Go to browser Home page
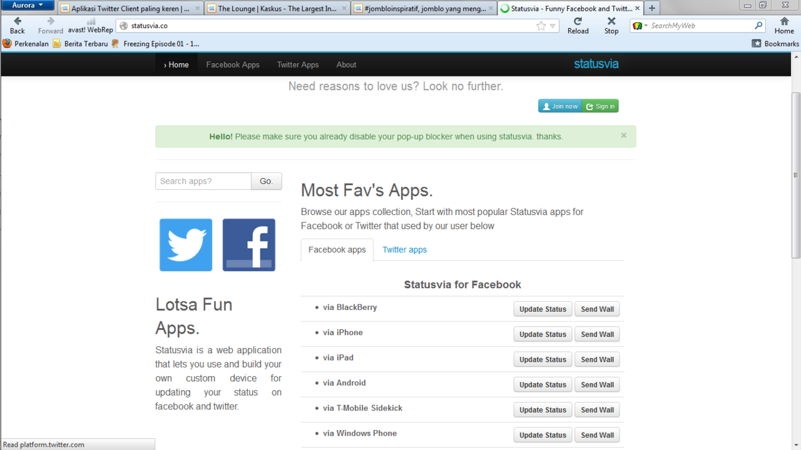The width and height of the screenshot is (801, 450). click(784, 25)
